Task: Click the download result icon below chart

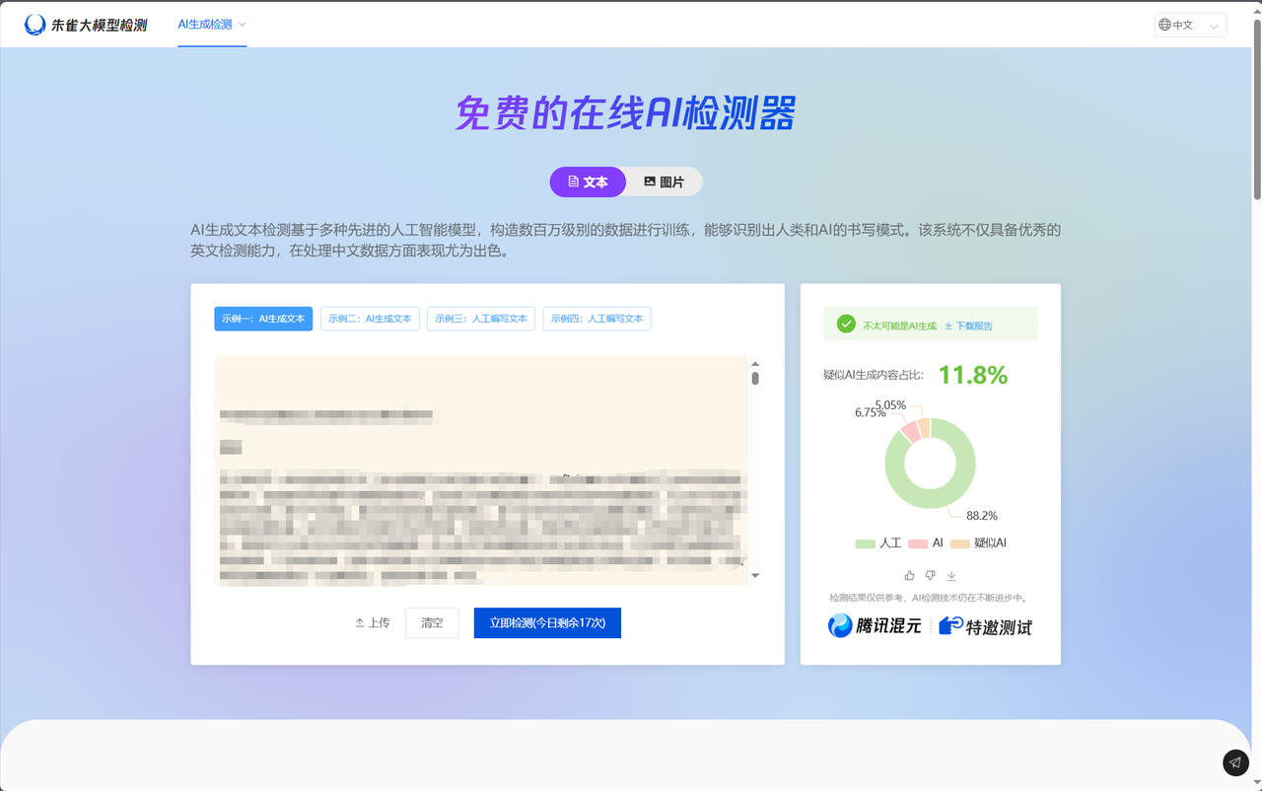Action: [x=951, y=576]
